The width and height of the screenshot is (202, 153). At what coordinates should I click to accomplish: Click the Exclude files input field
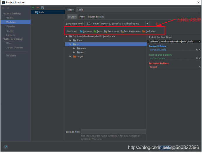coord(113,132)
